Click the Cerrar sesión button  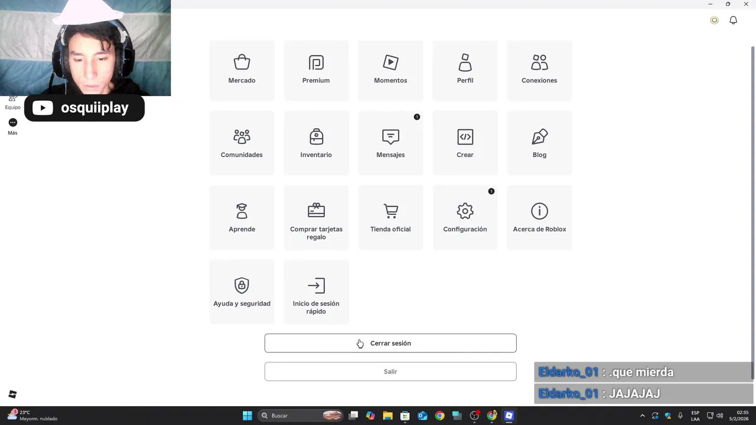click(390, 343)
